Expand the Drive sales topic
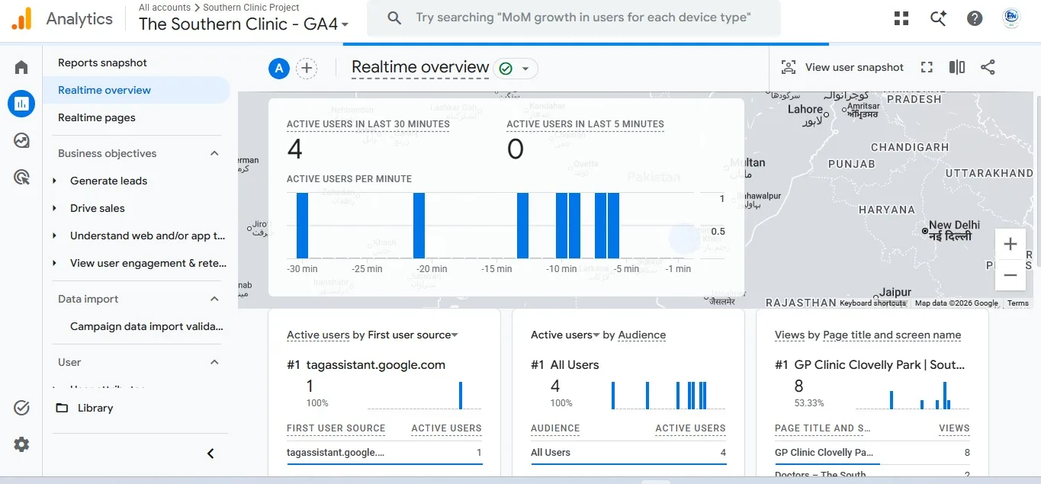This screenshot has height=484, width=1041. click(x=54, y=208)
